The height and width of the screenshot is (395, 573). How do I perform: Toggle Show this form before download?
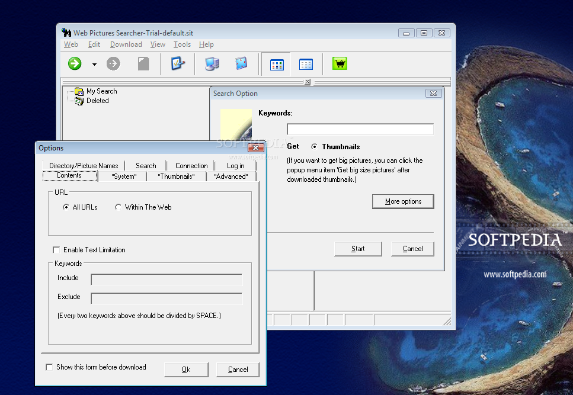[x=49, y=367]
